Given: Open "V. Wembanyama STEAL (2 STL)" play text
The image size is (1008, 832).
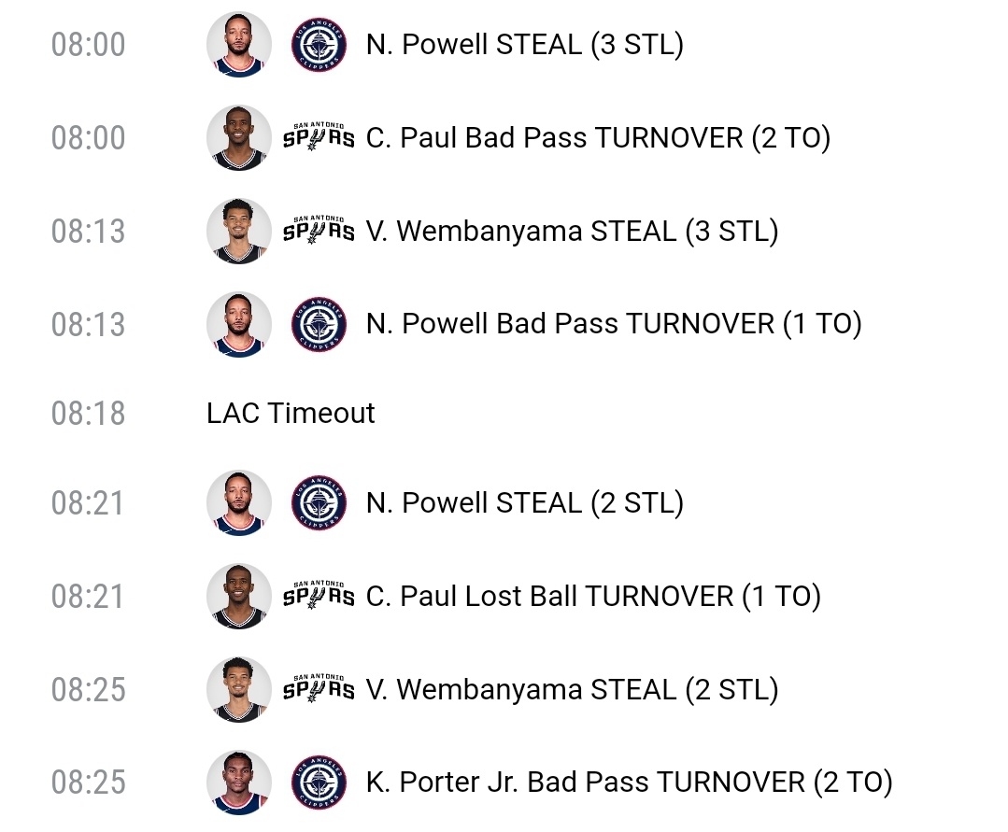Looking at the screenshot, I should click(572, 690).
